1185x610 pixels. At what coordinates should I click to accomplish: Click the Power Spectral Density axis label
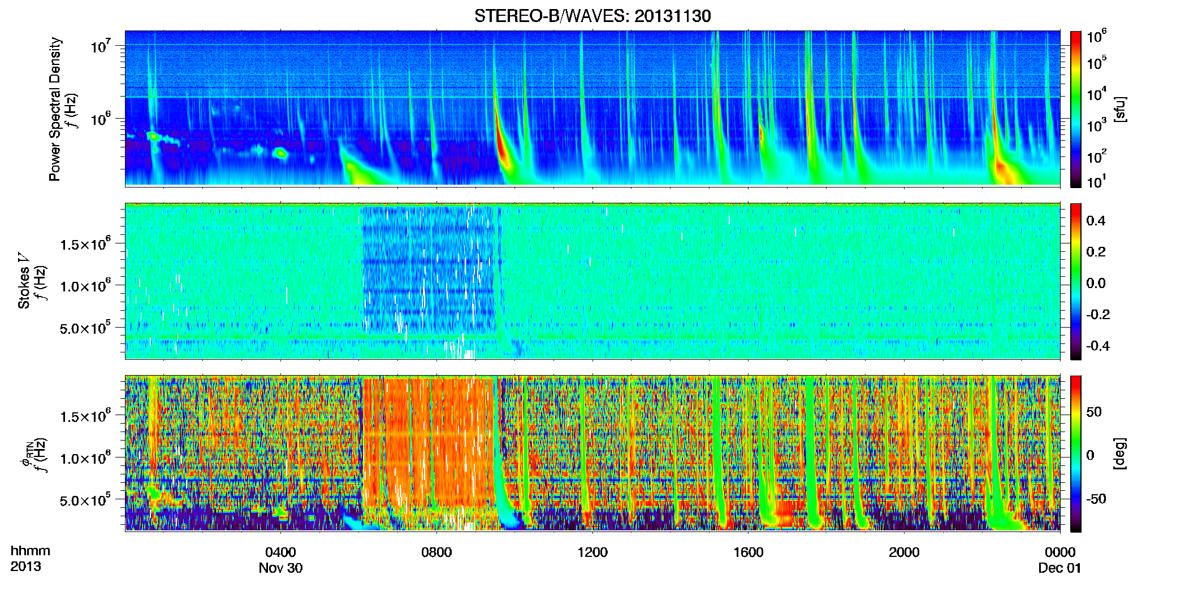coord(55,109)
